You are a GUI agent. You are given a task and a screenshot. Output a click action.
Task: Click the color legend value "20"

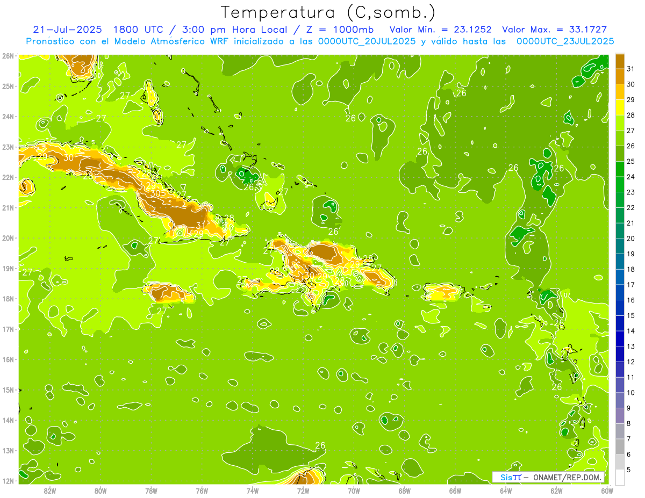(631, 239)
